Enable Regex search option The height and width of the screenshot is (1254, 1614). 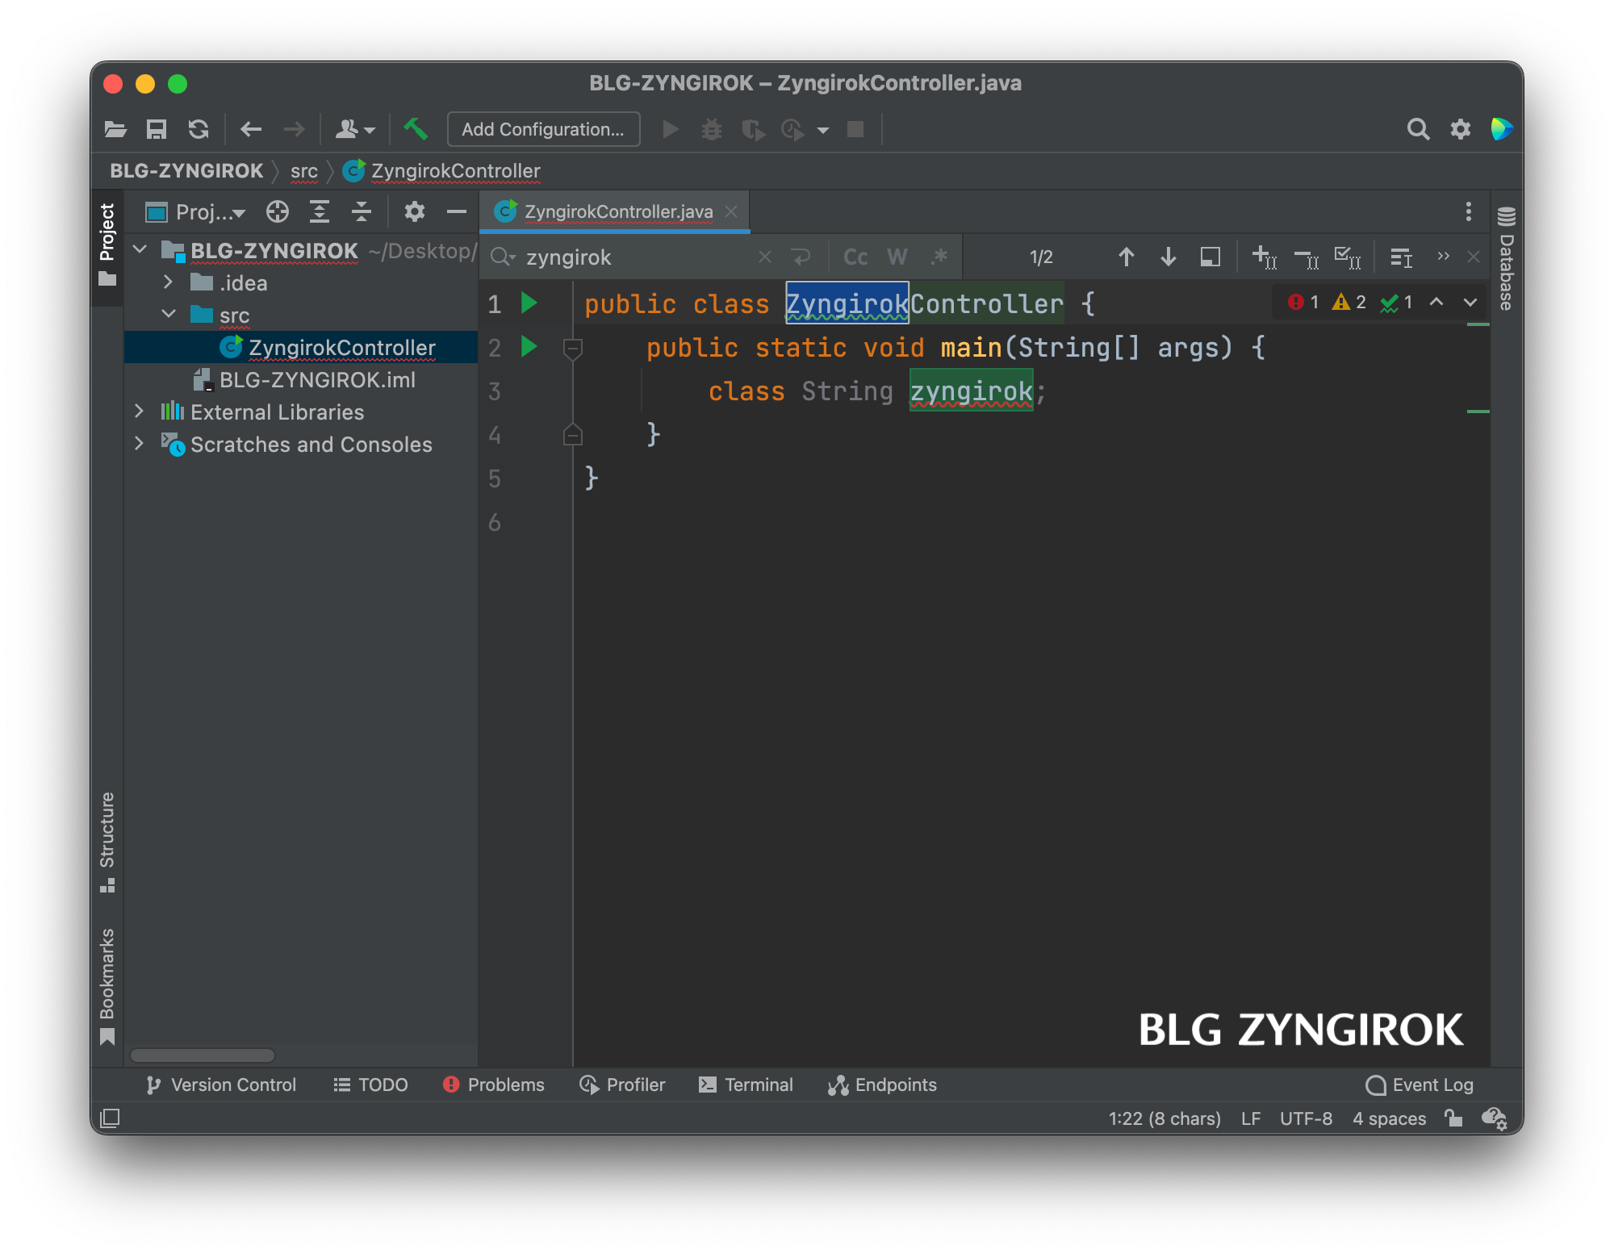tap(939, 257)
